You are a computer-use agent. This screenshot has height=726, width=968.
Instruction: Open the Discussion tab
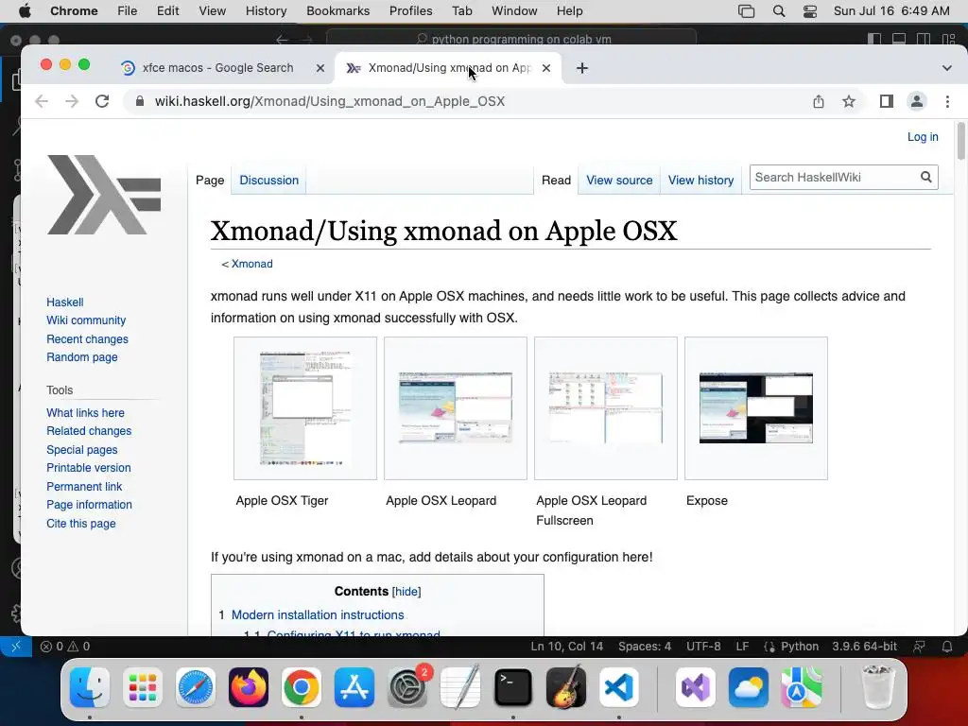coord(269,181)
